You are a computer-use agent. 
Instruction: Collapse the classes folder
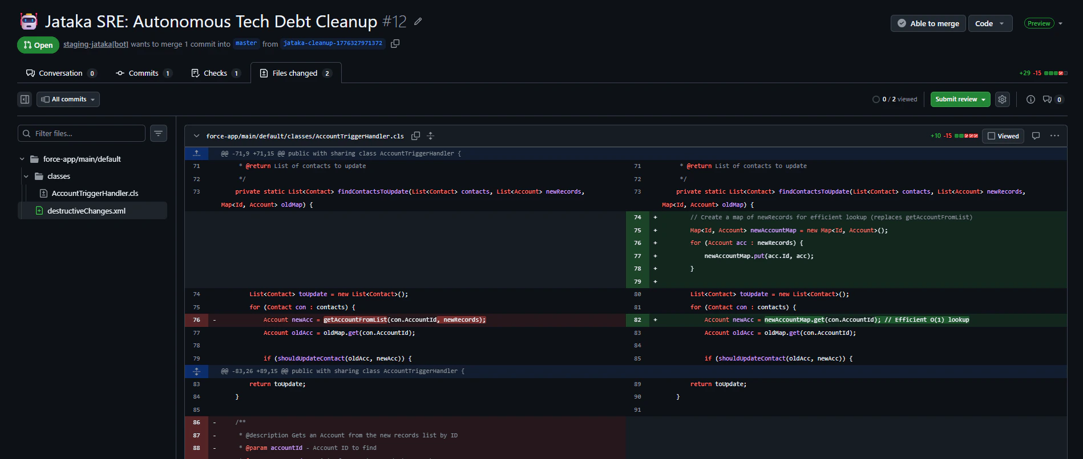point(26,177)
